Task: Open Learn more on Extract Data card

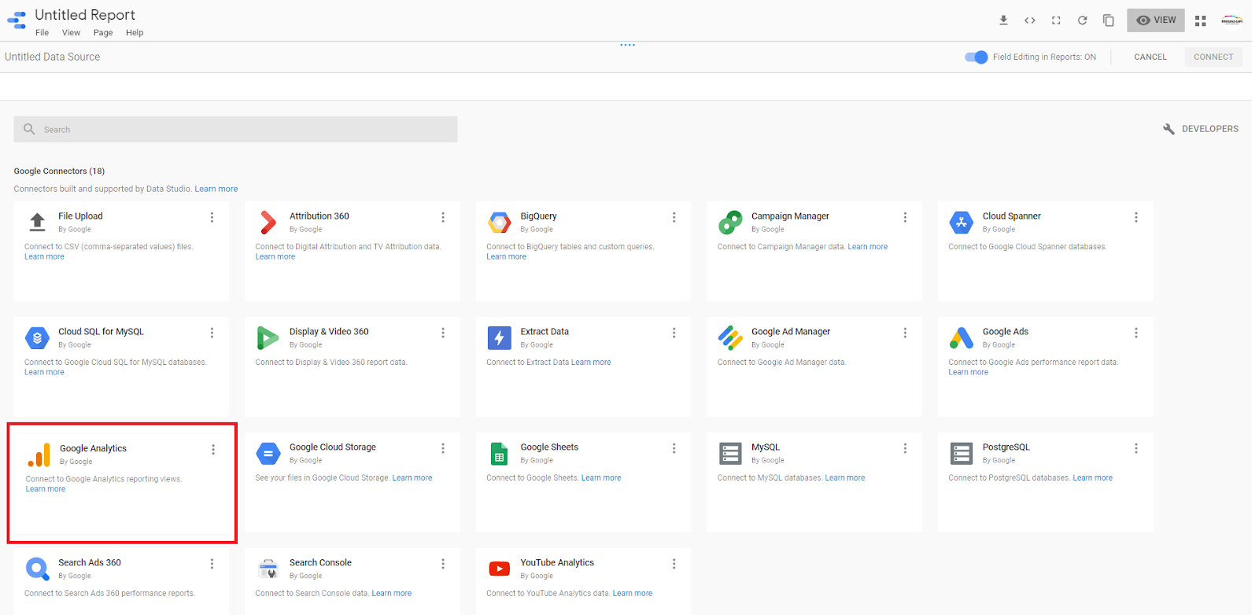Action: click(591, 363)
